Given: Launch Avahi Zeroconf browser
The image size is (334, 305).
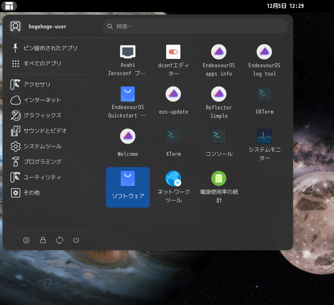Looking at the screenshot, I should click(x=128, y=60).
